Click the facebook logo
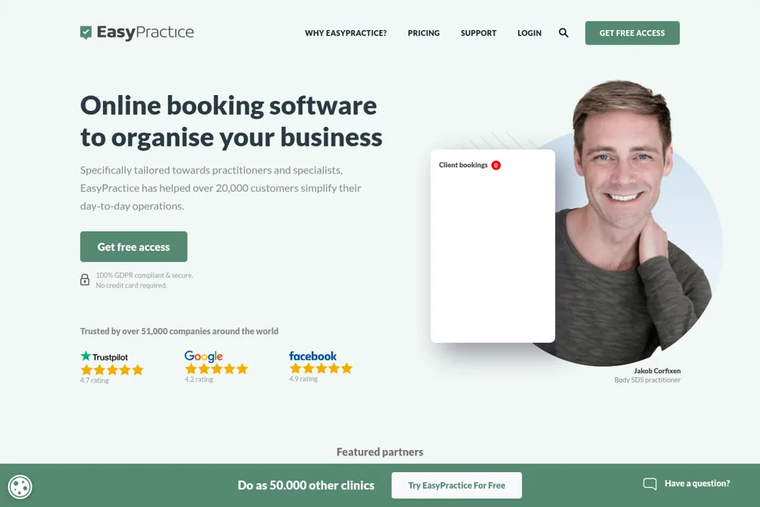Image resolution: width=760 pixels, height=507 pixels. pyautogui.click(x=313, y=356)
